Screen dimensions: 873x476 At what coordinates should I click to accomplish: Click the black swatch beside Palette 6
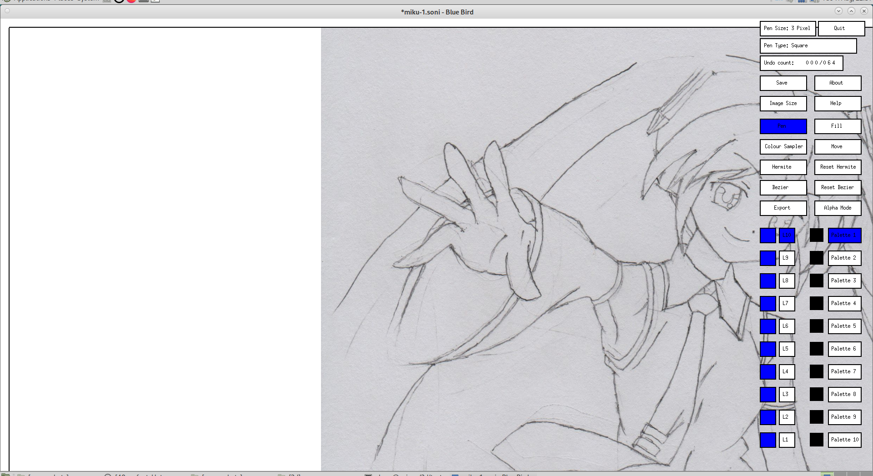click(817, 349)
